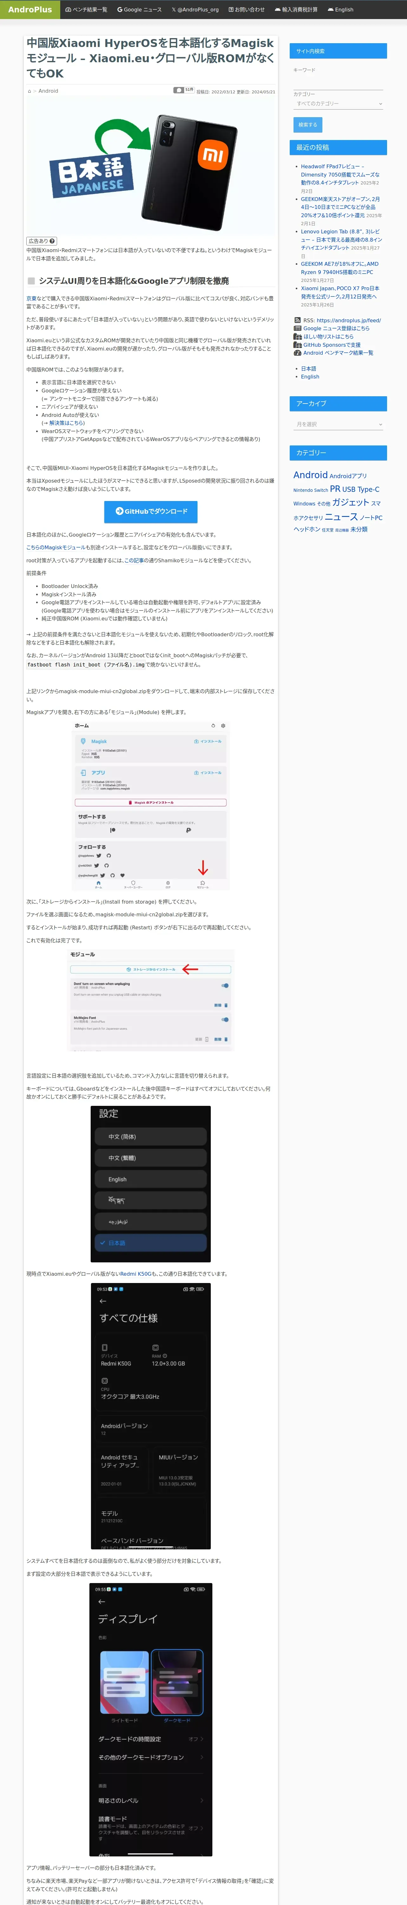
Task: Click the Google News newspaper icon
Action: (298, 328)
